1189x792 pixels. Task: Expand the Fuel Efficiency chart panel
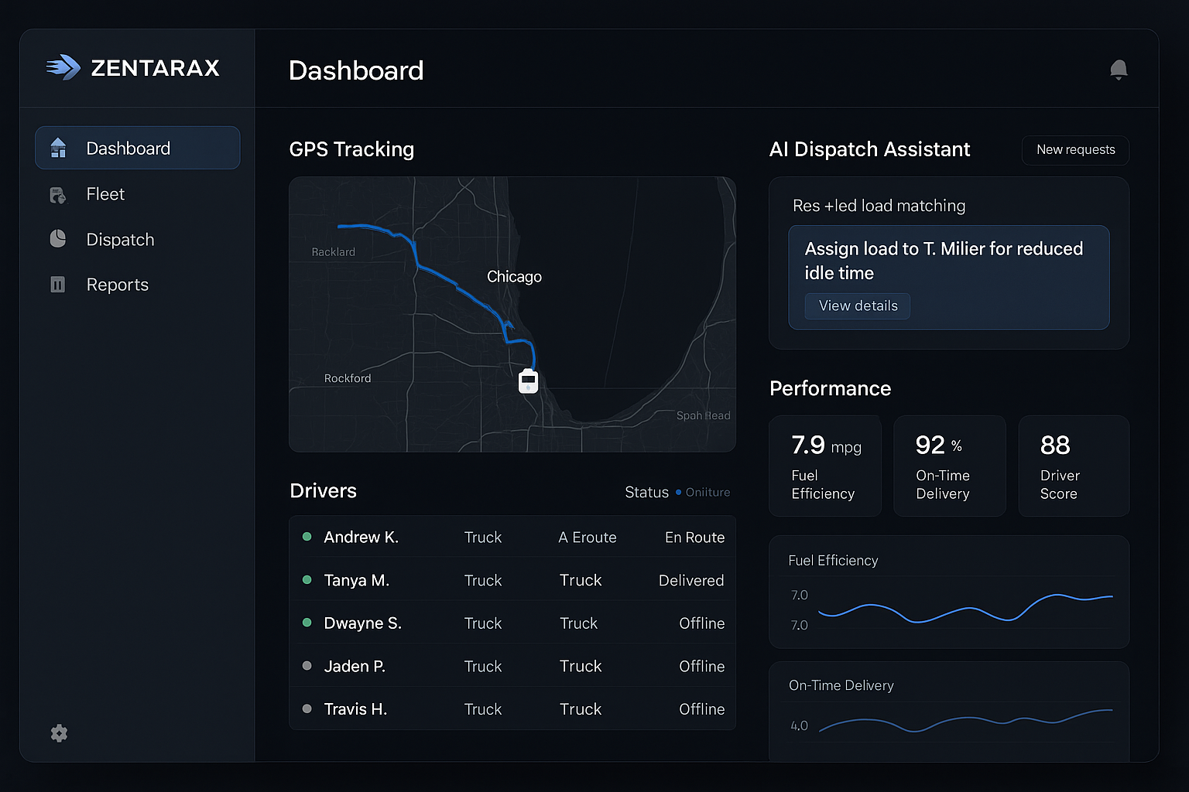pos(948,592)
